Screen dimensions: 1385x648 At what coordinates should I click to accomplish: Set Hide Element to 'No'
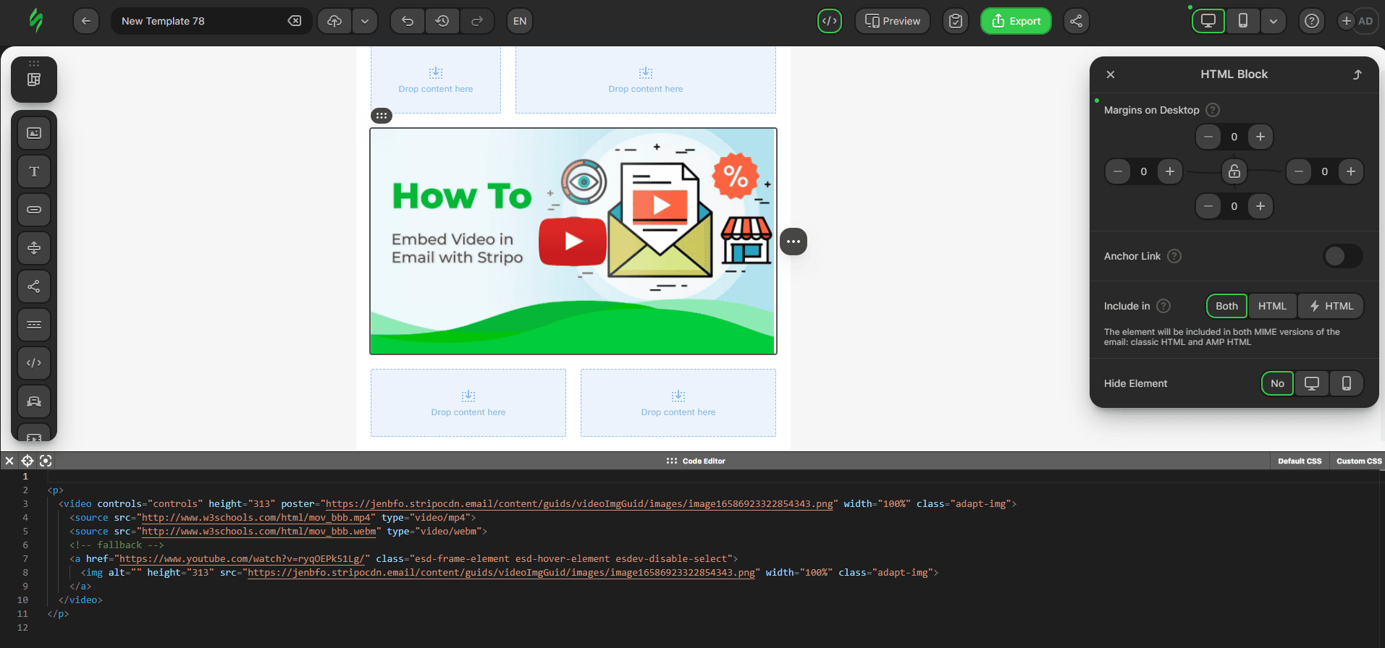tap(1277, 383)
